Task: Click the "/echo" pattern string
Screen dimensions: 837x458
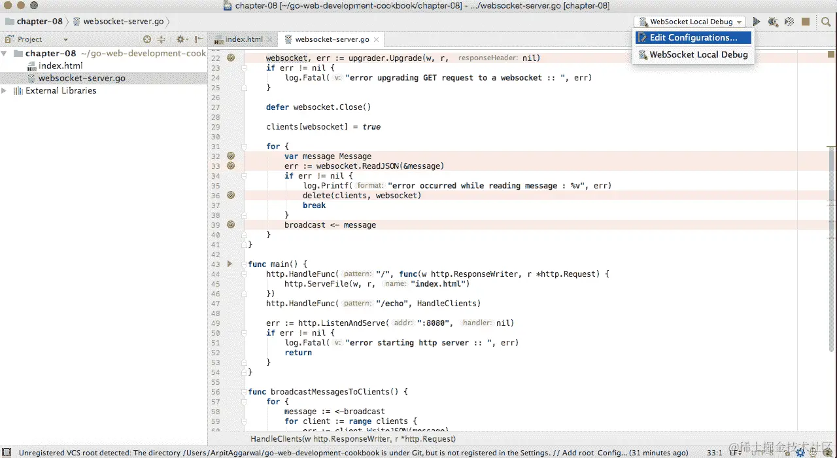Action: point(393,304)
